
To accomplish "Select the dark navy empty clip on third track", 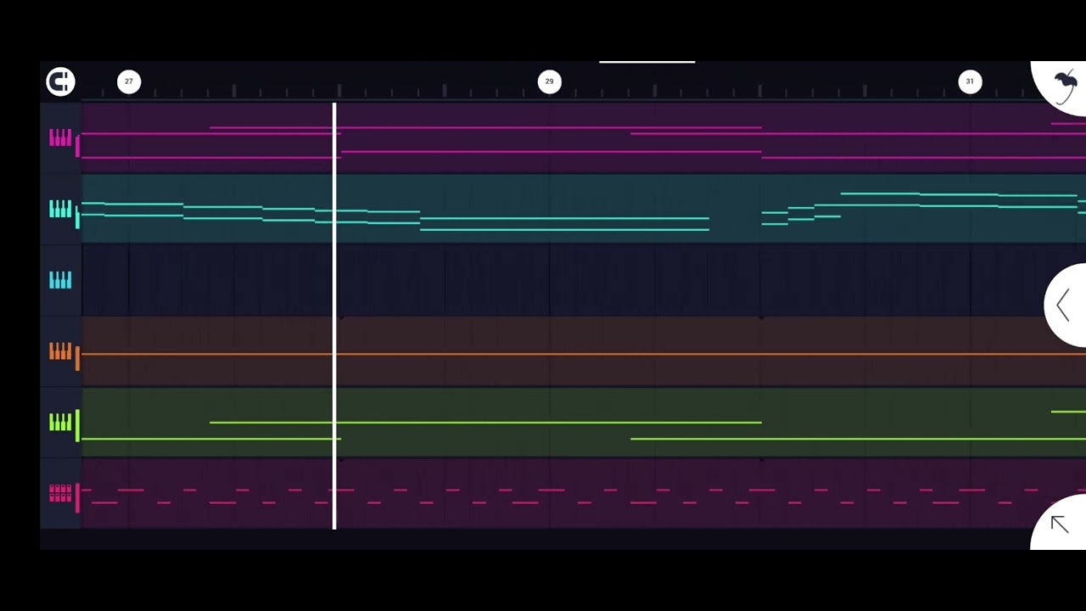I will 584,280.
